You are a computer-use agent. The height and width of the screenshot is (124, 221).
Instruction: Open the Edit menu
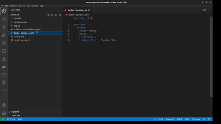(x=7, y=6)
